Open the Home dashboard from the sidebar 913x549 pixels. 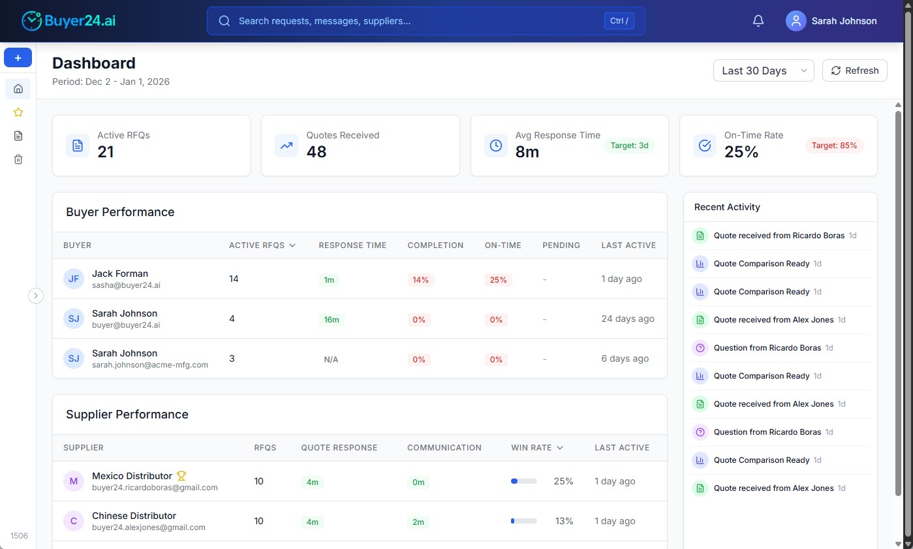click(18, 88)
